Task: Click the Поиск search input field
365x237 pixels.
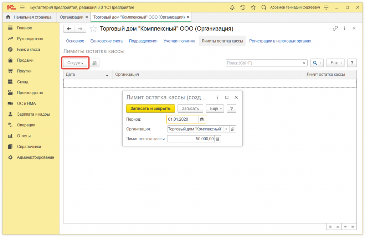Action: [x=263, y=63]
